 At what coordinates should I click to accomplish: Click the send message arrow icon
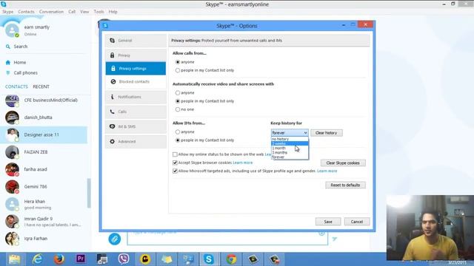pyautogui.click(x=335, y=239)
